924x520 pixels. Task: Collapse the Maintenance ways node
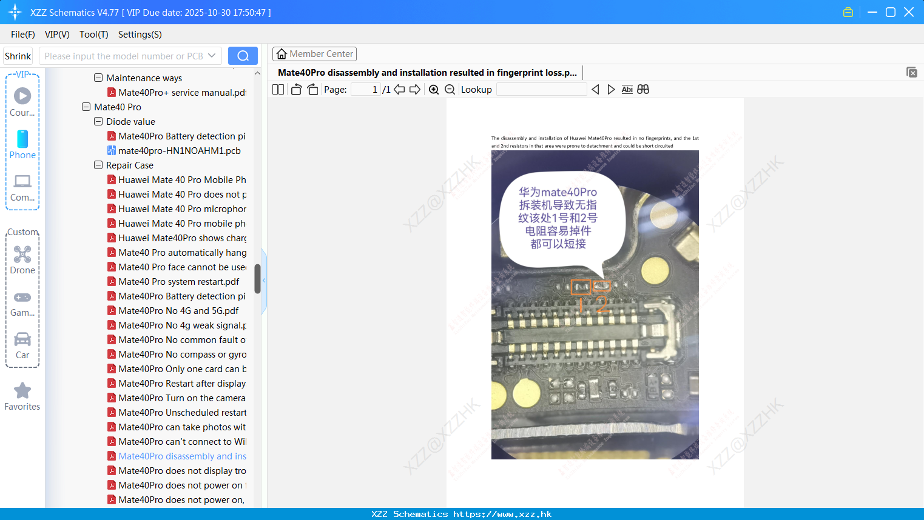point(98,78)
